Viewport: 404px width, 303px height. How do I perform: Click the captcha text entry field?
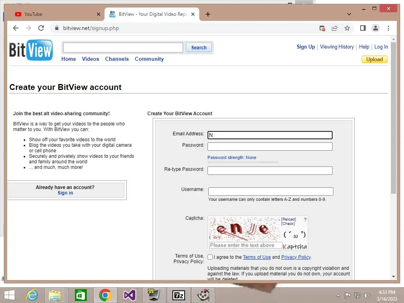coord(245,245)
